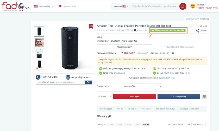This screenshot has height=131, width=219.
Task: Click the Đến end date field
Action: pyautogui.click(x=198, y=125)
